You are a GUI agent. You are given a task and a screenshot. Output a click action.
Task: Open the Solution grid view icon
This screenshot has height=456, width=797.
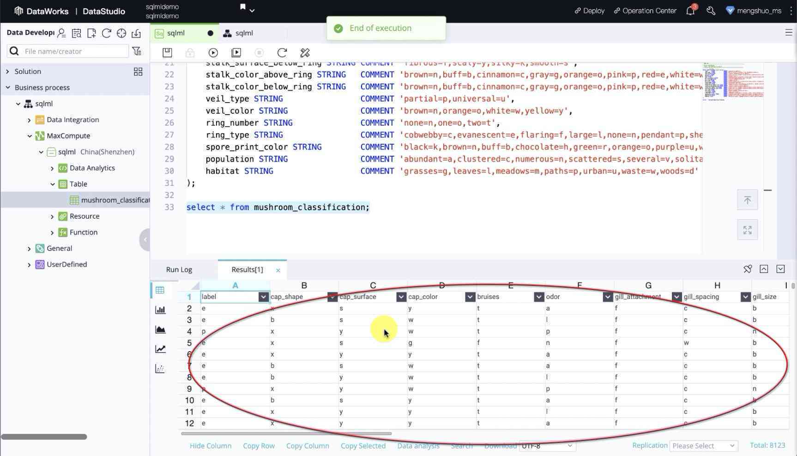[138, 72]
